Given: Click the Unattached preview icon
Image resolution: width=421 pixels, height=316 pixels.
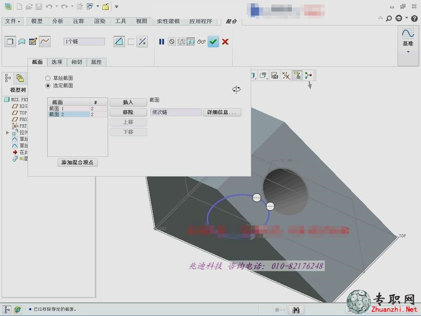Looking at the screenshot, I should (181, 42).
